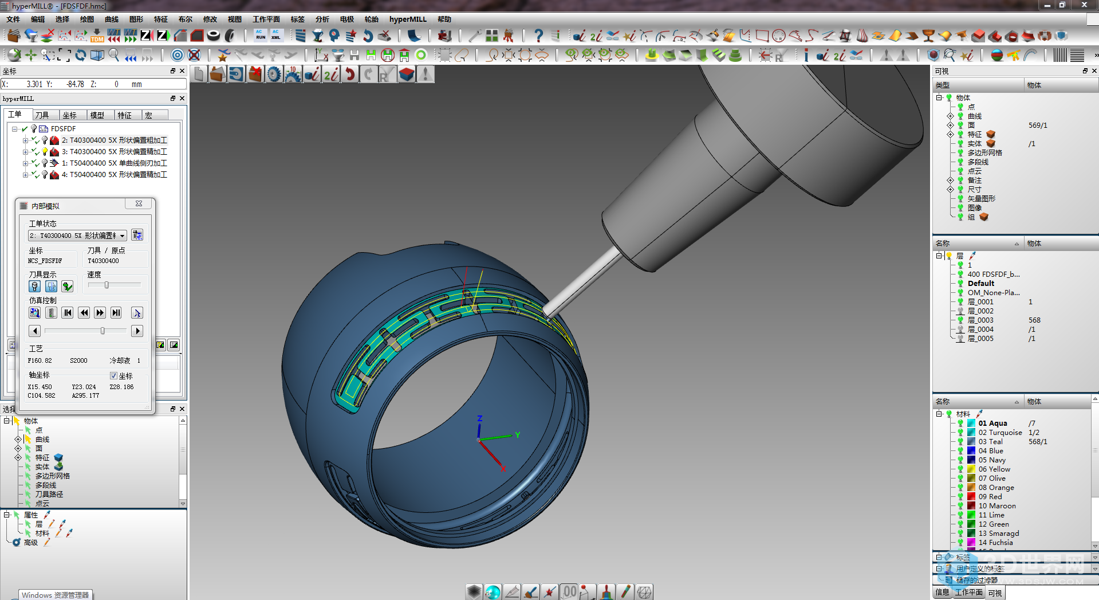Viewport: 1099px width, 600px height.
Task: Click the TDM tool database icon
Action: (x=97, y=36)
